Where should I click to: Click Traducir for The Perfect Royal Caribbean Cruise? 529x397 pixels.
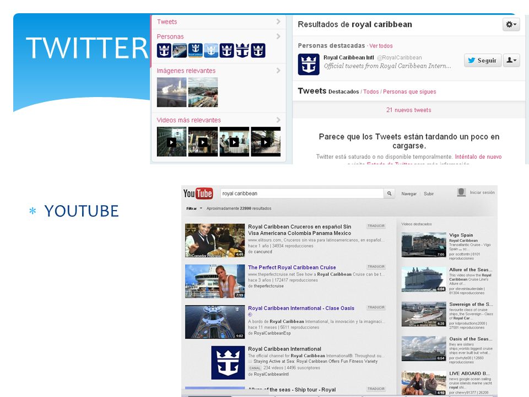point(376,267)
